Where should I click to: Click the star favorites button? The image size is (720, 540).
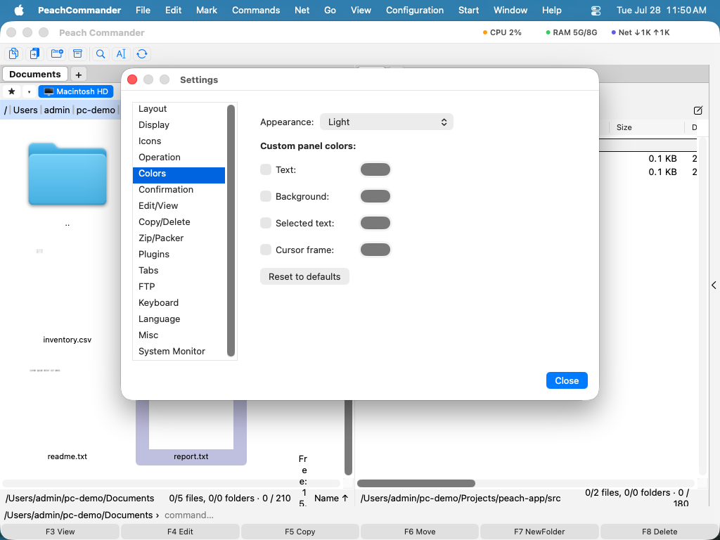pos(12,91)
